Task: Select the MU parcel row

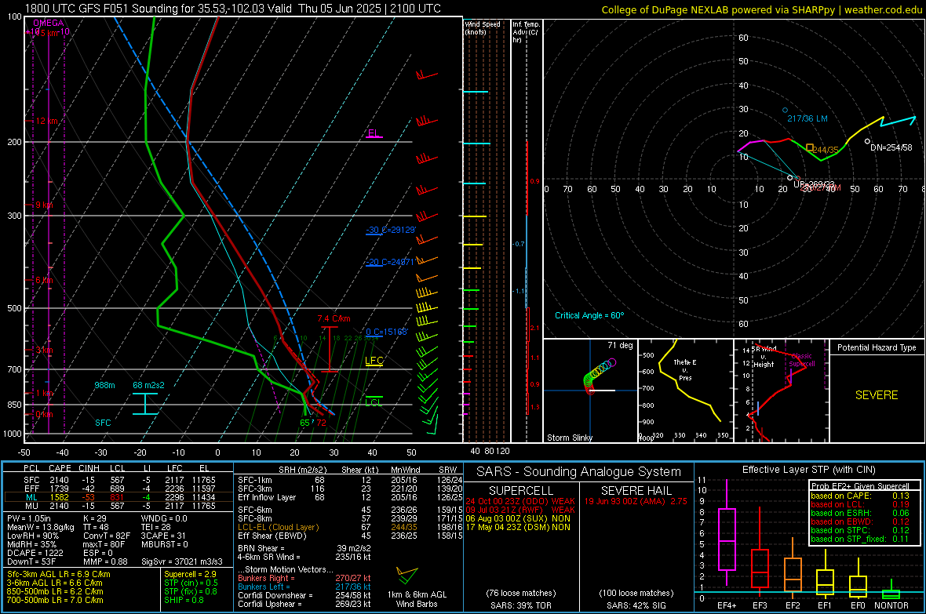Action: 119,505
